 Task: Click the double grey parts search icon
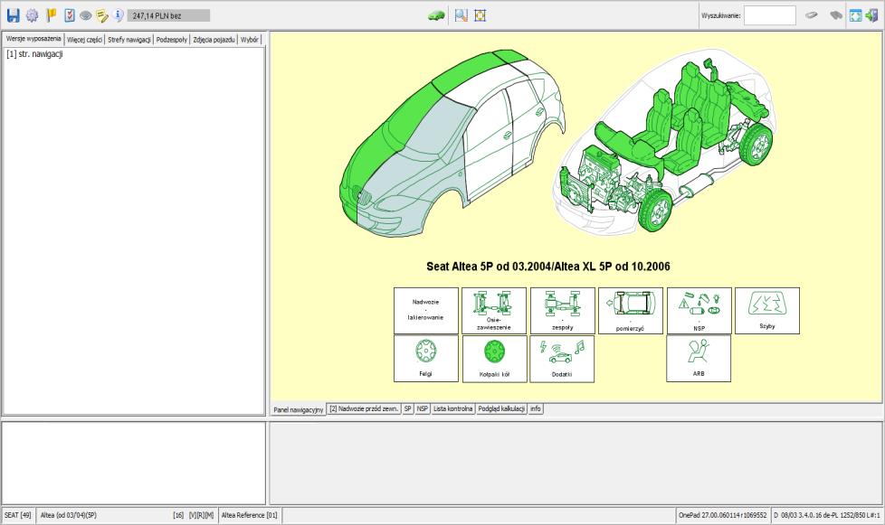pos(836,15)
